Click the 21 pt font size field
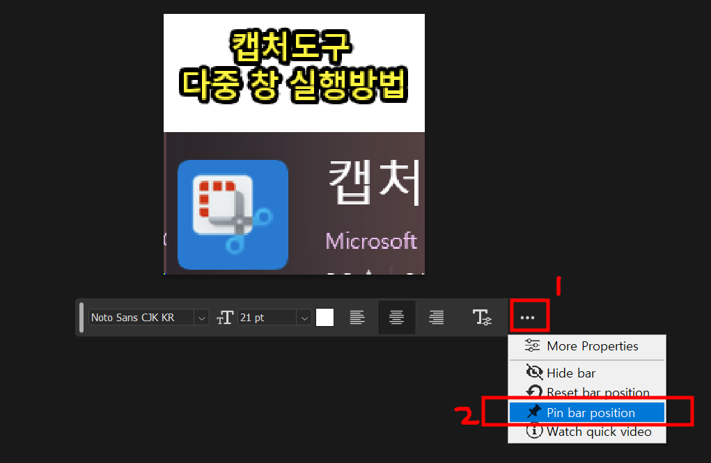711x463 pixels. click(x=267, y=317)
